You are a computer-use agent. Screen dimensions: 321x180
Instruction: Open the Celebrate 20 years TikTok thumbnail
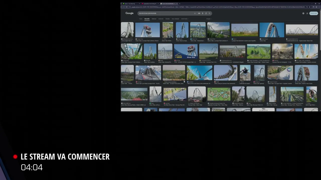click(245, 73)
